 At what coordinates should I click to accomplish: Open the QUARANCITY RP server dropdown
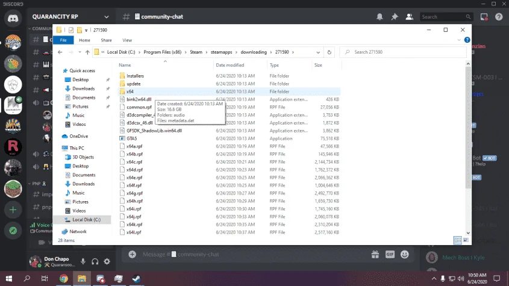pos(107,17)
